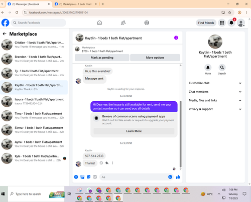The height and width of the screenshot is (202, 251).
Task: Open the tab search dropdown arrow
Action: pos(2,4)
